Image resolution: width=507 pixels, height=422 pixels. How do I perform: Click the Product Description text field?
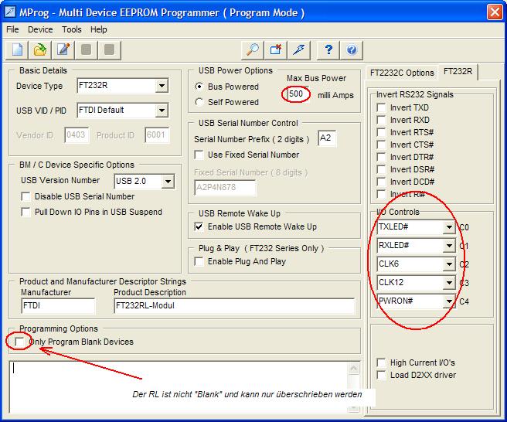tap(233, 306)
